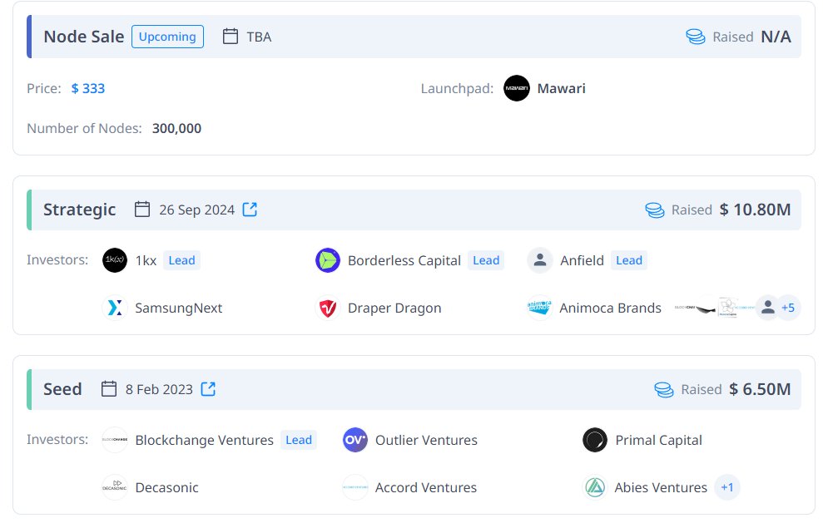
Task: Select the 8 Feb 2023 date text
Action: click(x=159, y=389)
